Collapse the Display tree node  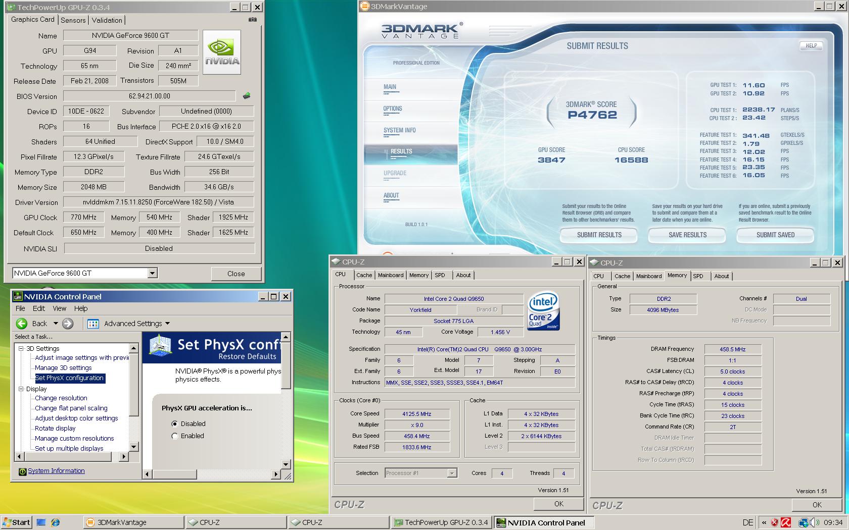21,389
